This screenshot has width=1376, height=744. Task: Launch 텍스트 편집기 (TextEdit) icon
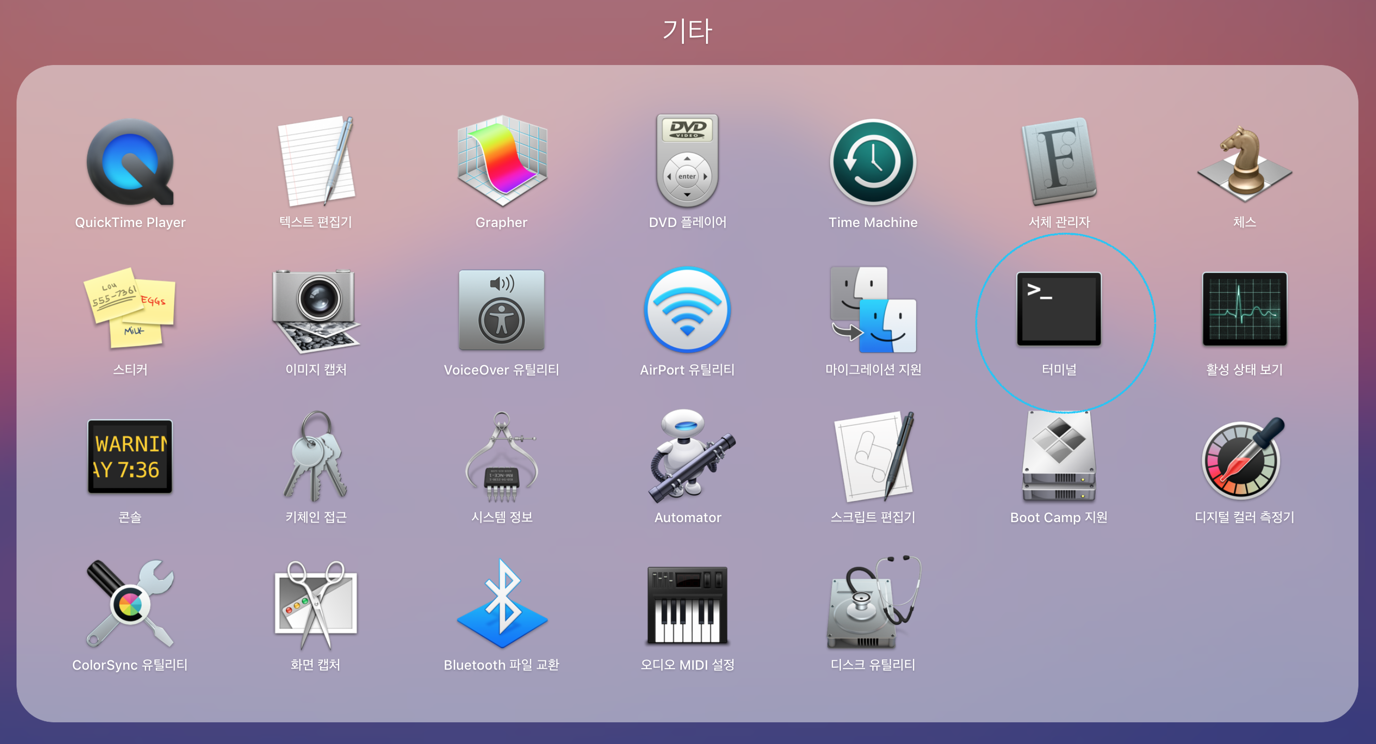click(x=316, y=161)
